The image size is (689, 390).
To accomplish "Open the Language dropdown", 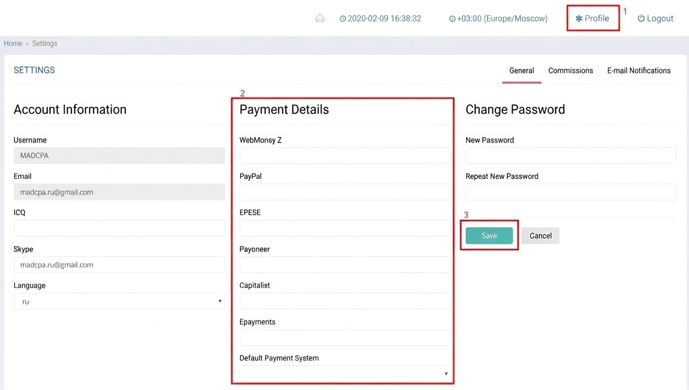I will 119,301.
